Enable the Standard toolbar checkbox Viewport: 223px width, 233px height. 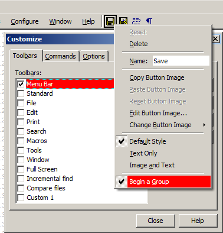coord(21,93)
